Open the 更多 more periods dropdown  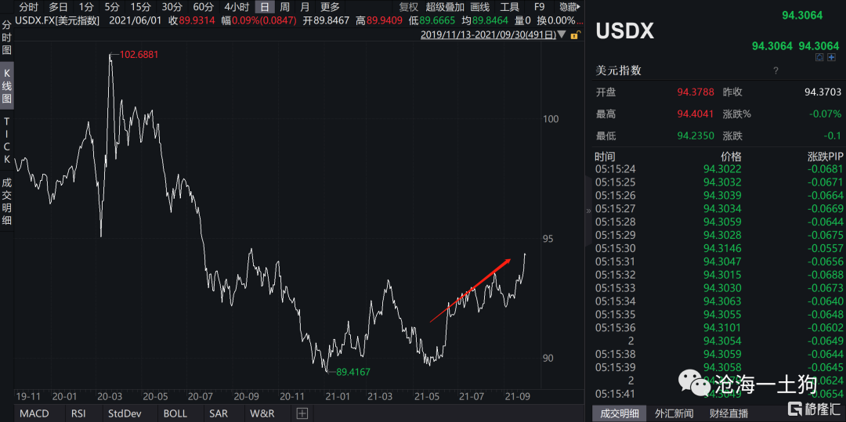coord(330,7)
